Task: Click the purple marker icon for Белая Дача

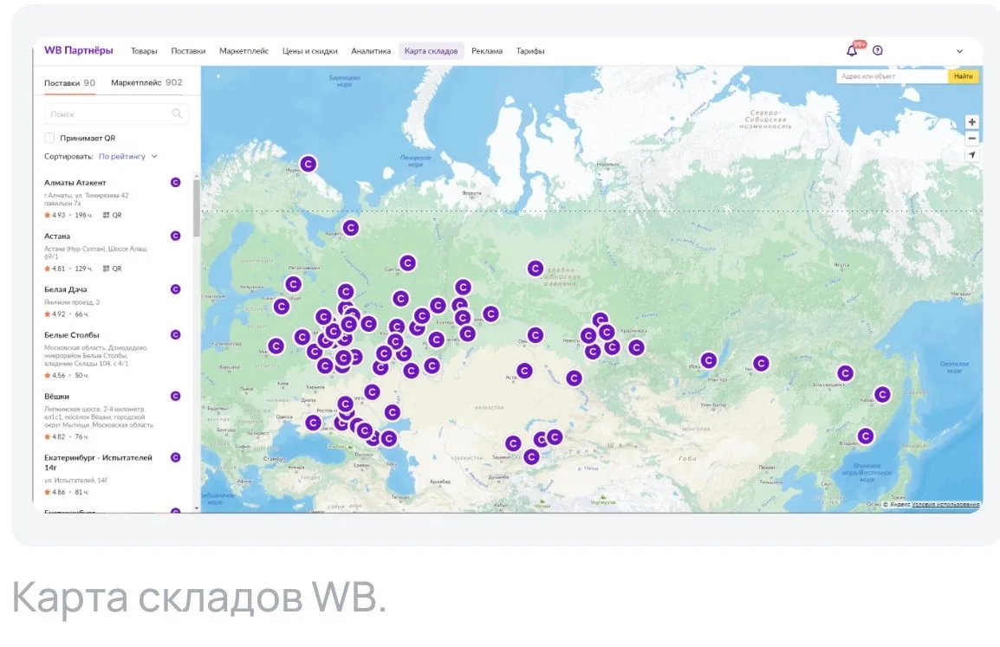Action: [x=175, y=289]
